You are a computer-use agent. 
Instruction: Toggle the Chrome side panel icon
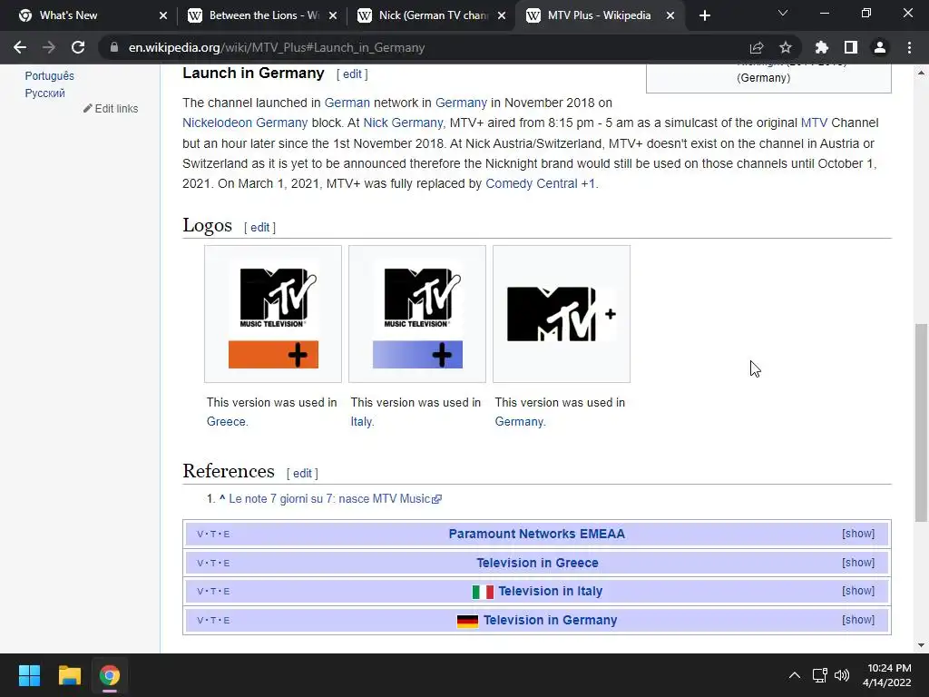click(851, 47)
